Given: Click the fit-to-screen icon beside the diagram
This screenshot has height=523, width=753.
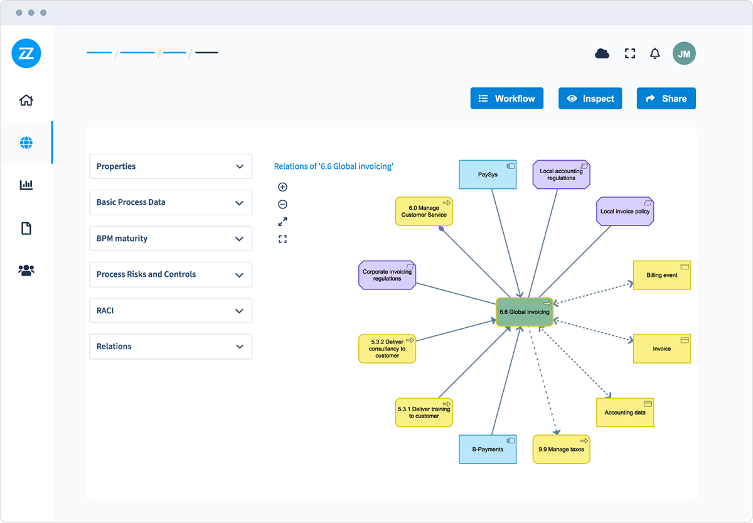Looking at the screenshot, I should point(282,239).
